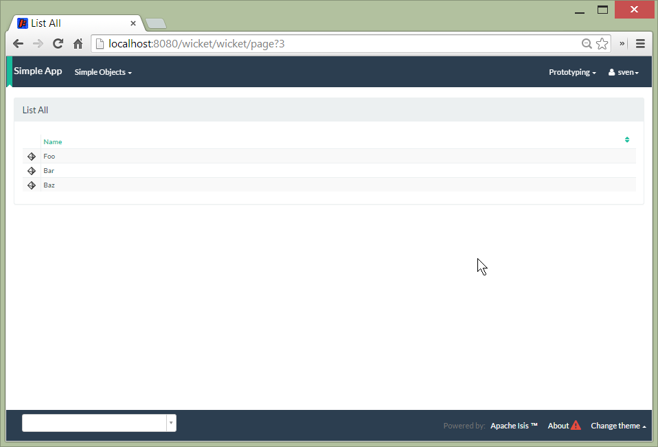Click the browser home icon

[78, 44]
